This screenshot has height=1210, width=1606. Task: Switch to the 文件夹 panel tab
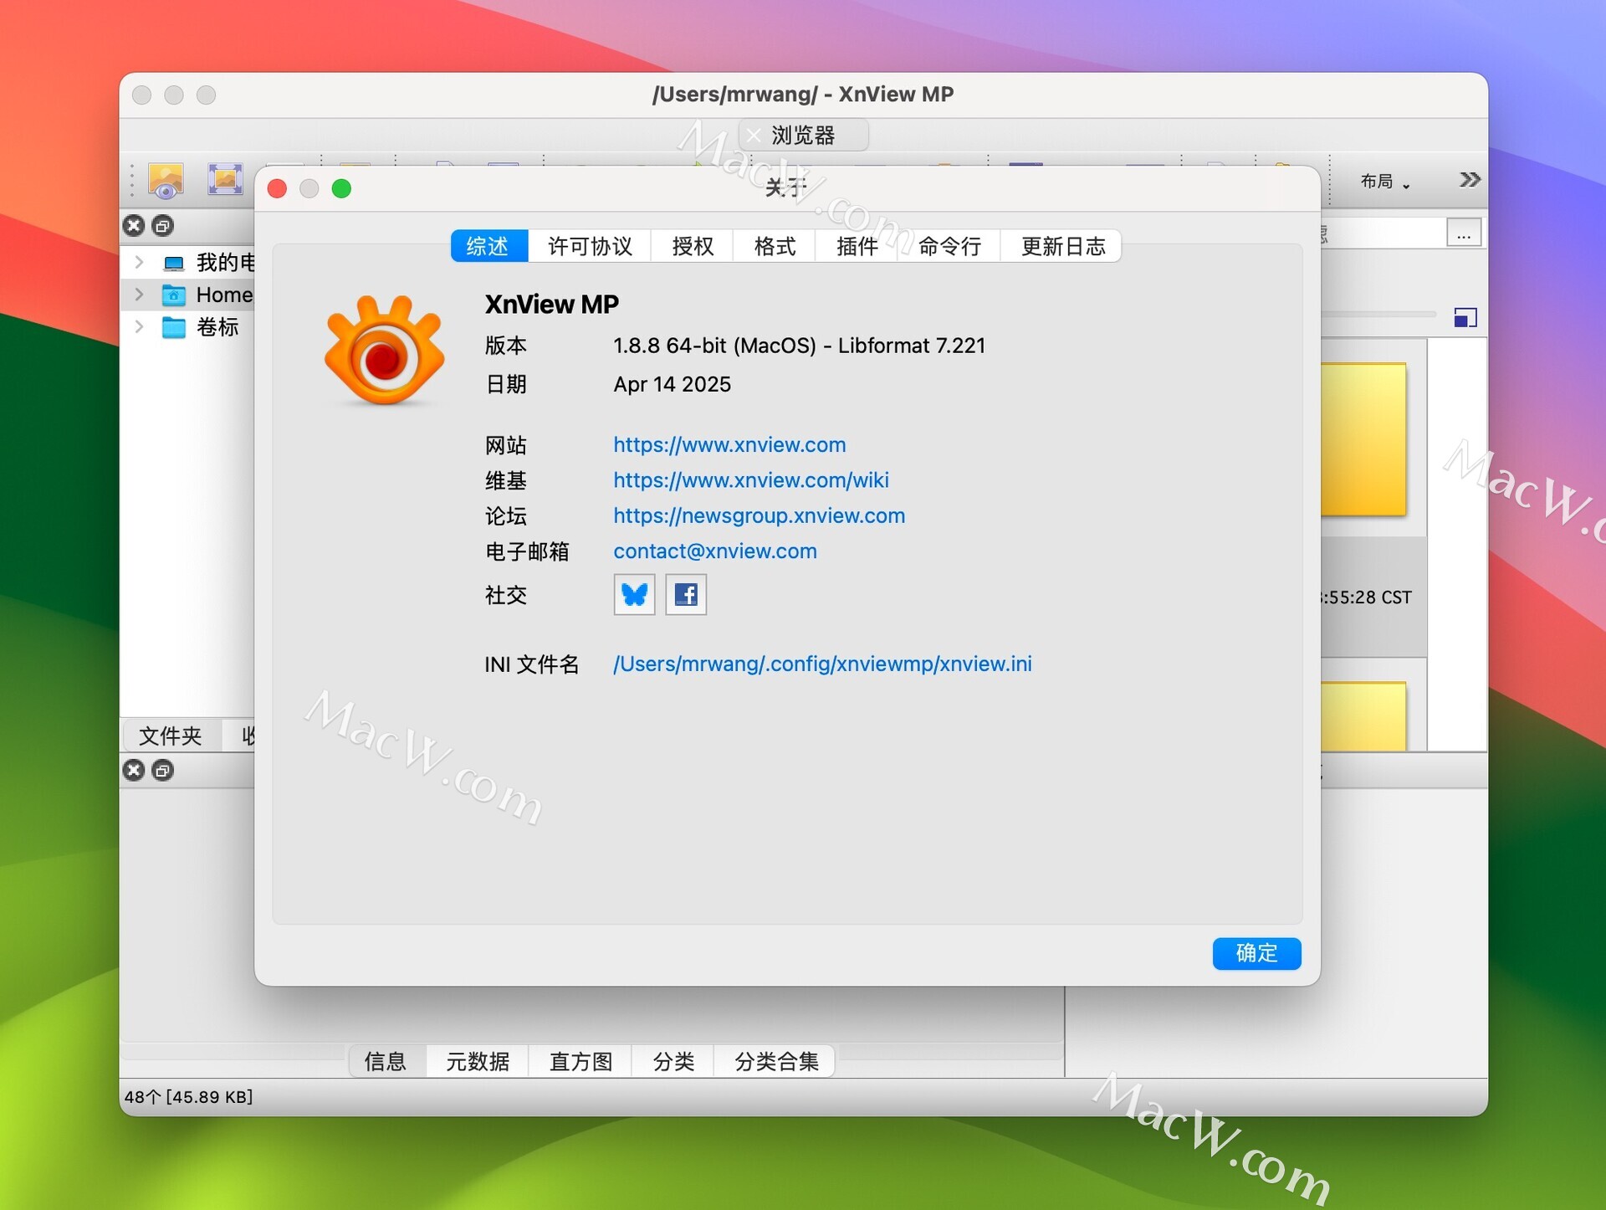pyautogui.click(x=171, y=736)
